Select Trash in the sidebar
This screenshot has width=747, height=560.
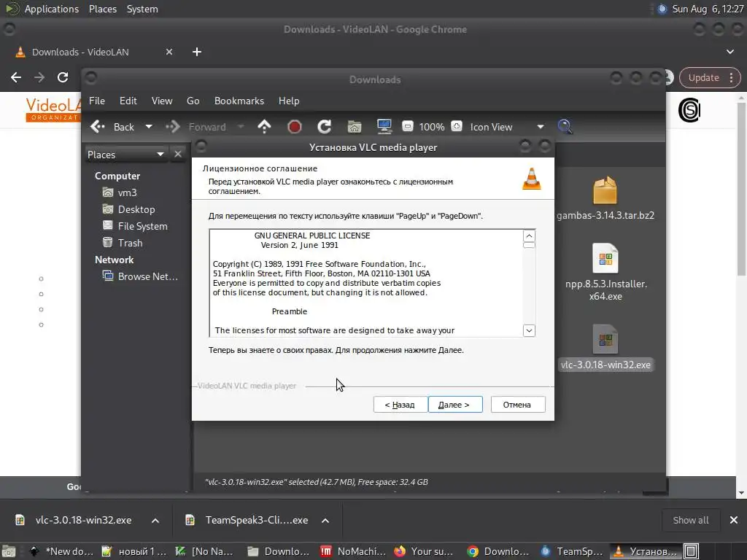coord(123,242)
